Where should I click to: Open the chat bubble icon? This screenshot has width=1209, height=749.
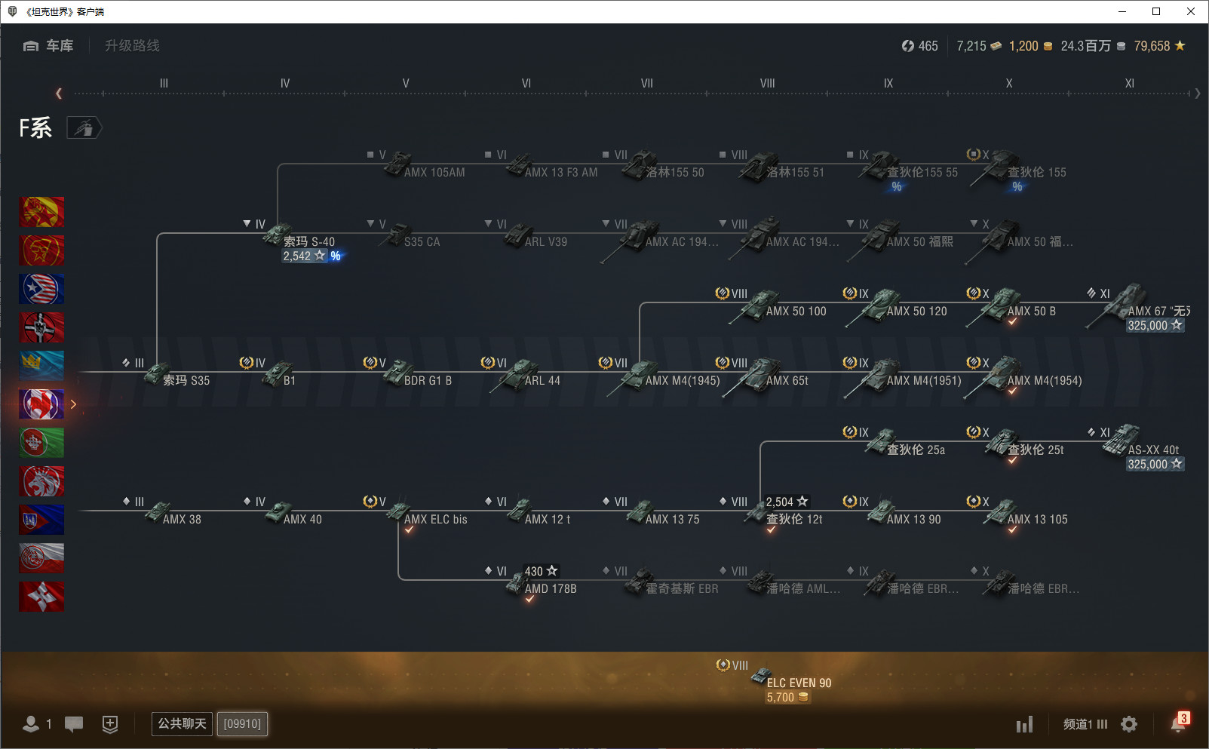point(74,724)
